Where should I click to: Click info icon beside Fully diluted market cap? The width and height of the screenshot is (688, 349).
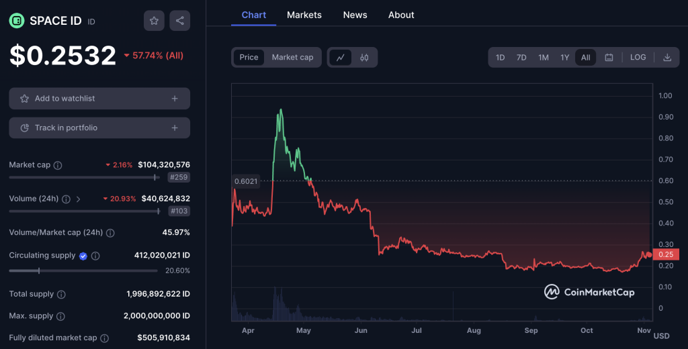(x=104, y=338)
